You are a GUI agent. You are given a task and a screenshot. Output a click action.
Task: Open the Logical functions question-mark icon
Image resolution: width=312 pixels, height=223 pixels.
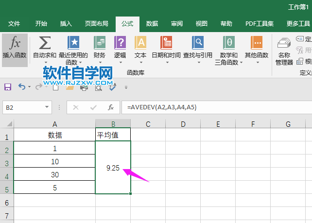coord(120,43)
